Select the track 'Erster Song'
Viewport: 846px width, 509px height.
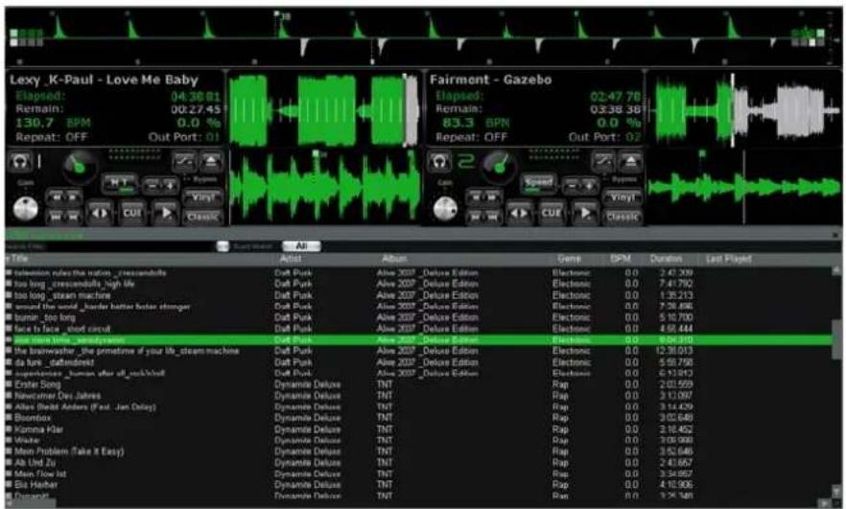(x=37, y=384)
